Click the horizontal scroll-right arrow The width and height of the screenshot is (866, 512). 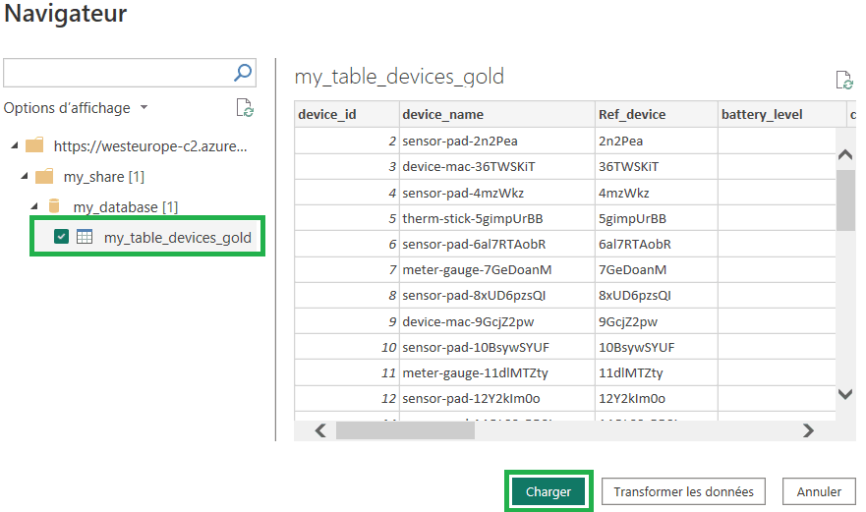(x=808, y=430)
